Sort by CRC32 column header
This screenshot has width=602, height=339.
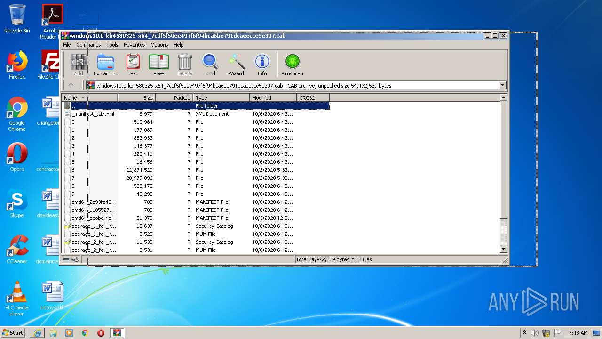point(313,97)
